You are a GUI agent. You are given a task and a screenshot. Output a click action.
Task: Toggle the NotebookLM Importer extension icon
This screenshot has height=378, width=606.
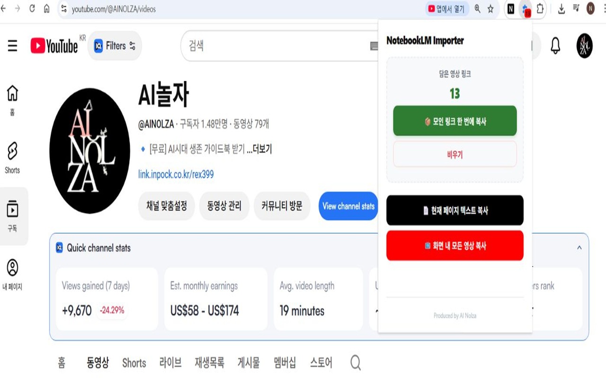pyautogui.click(x=526, y=9)
